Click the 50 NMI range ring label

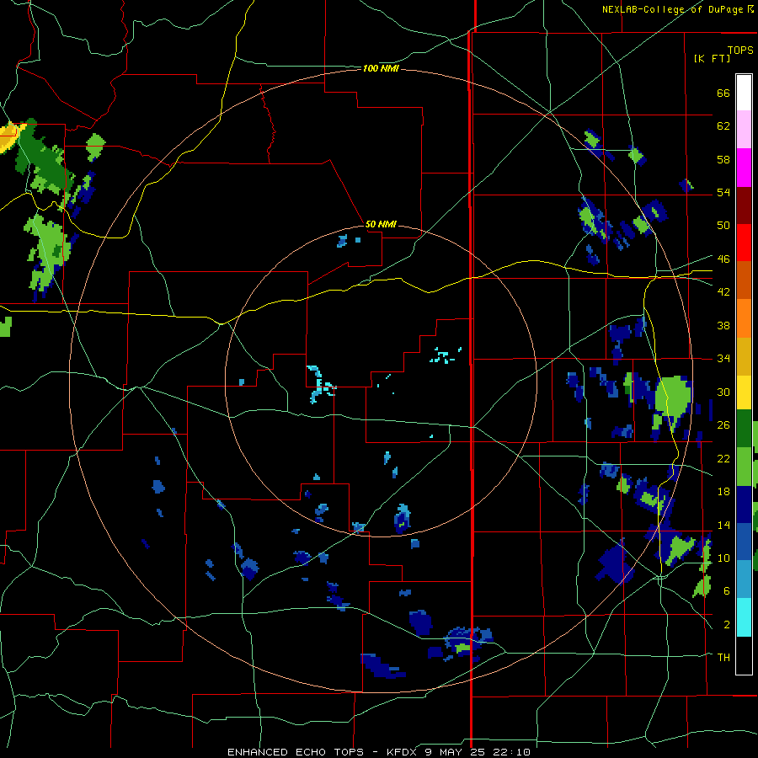(381, 224)
